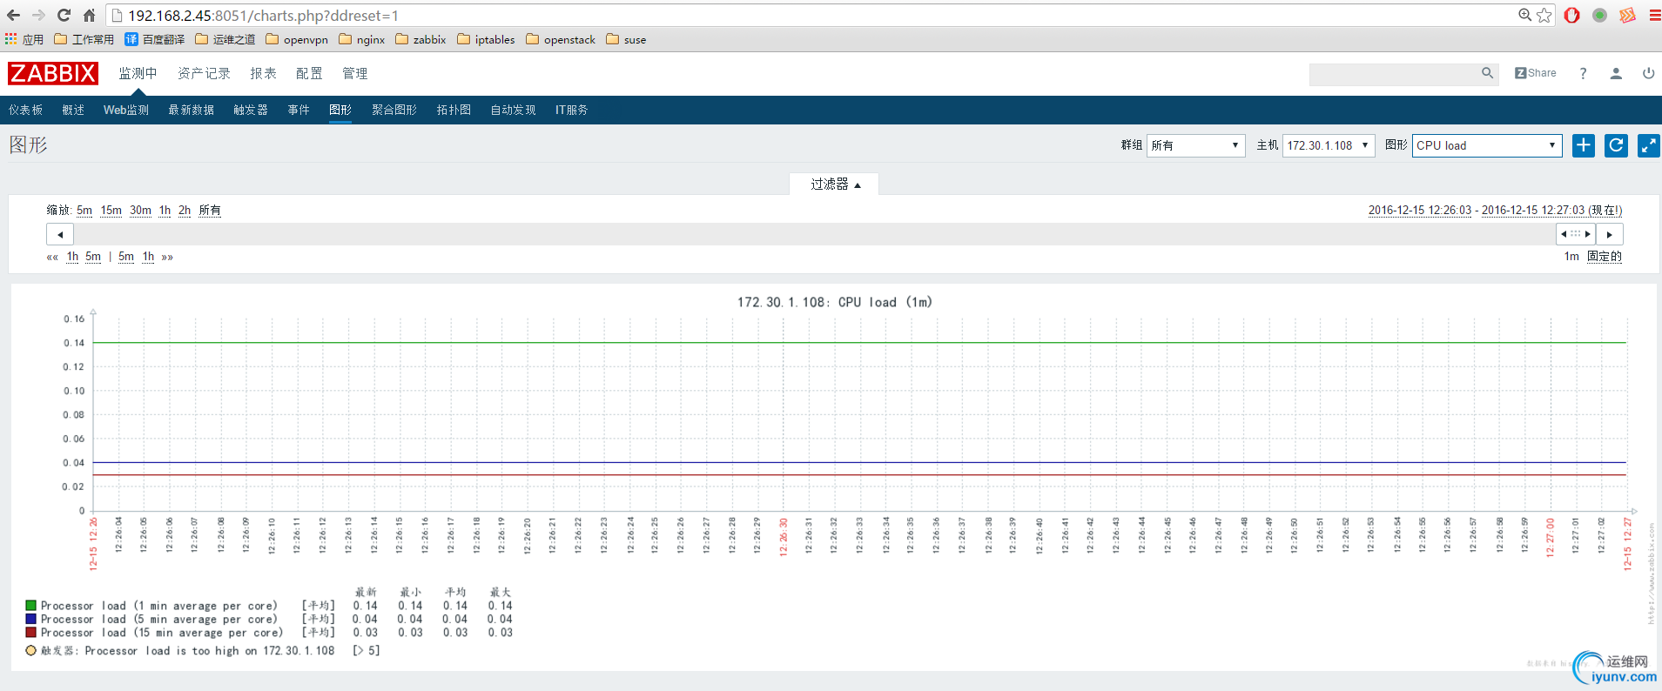Switch to 概述 overview tab

(73, 110)
